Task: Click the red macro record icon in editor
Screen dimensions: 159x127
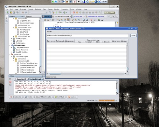Action: pyautogui.click(x=91, y=20)
